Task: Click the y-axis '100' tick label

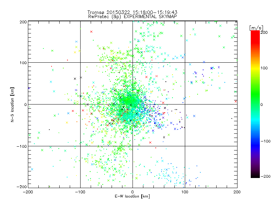Action: pyautogui.click(x=23, y=63)
